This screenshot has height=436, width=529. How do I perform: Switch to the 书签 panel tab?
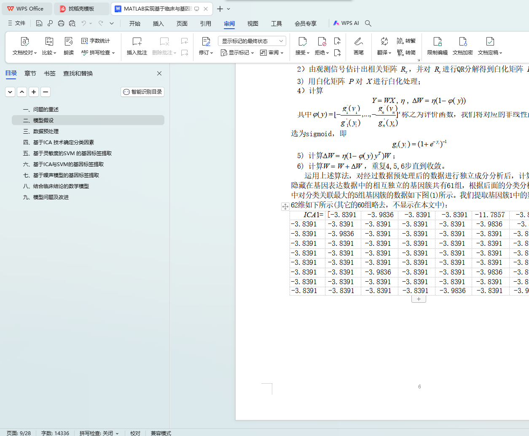(50, 73)
